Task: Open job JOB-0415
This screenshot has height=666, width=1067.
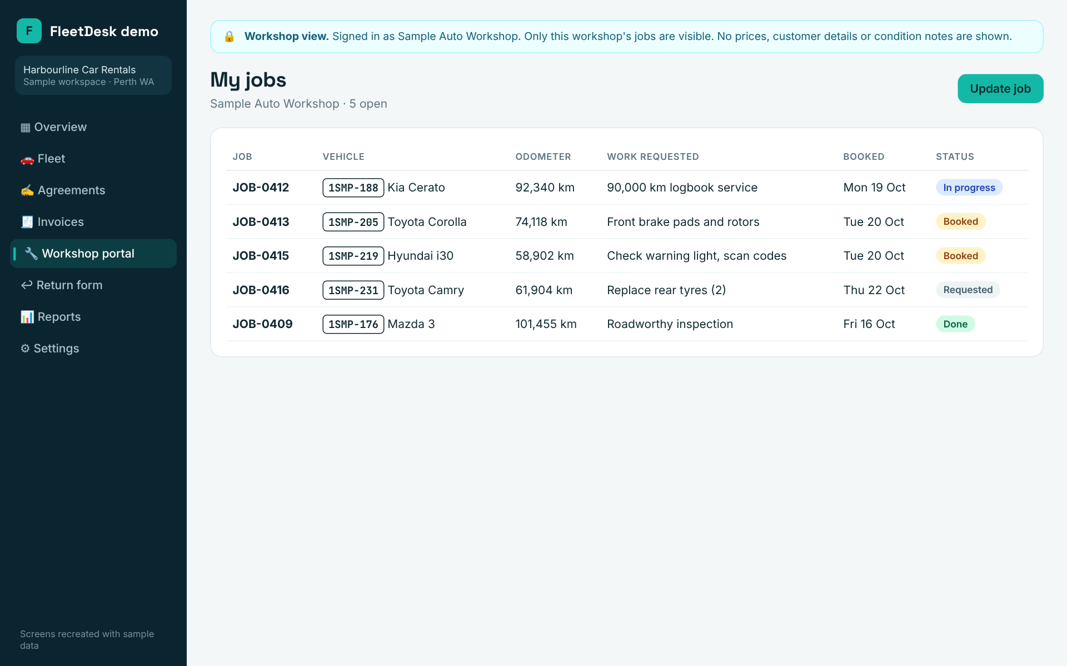Action: [261, 256]
